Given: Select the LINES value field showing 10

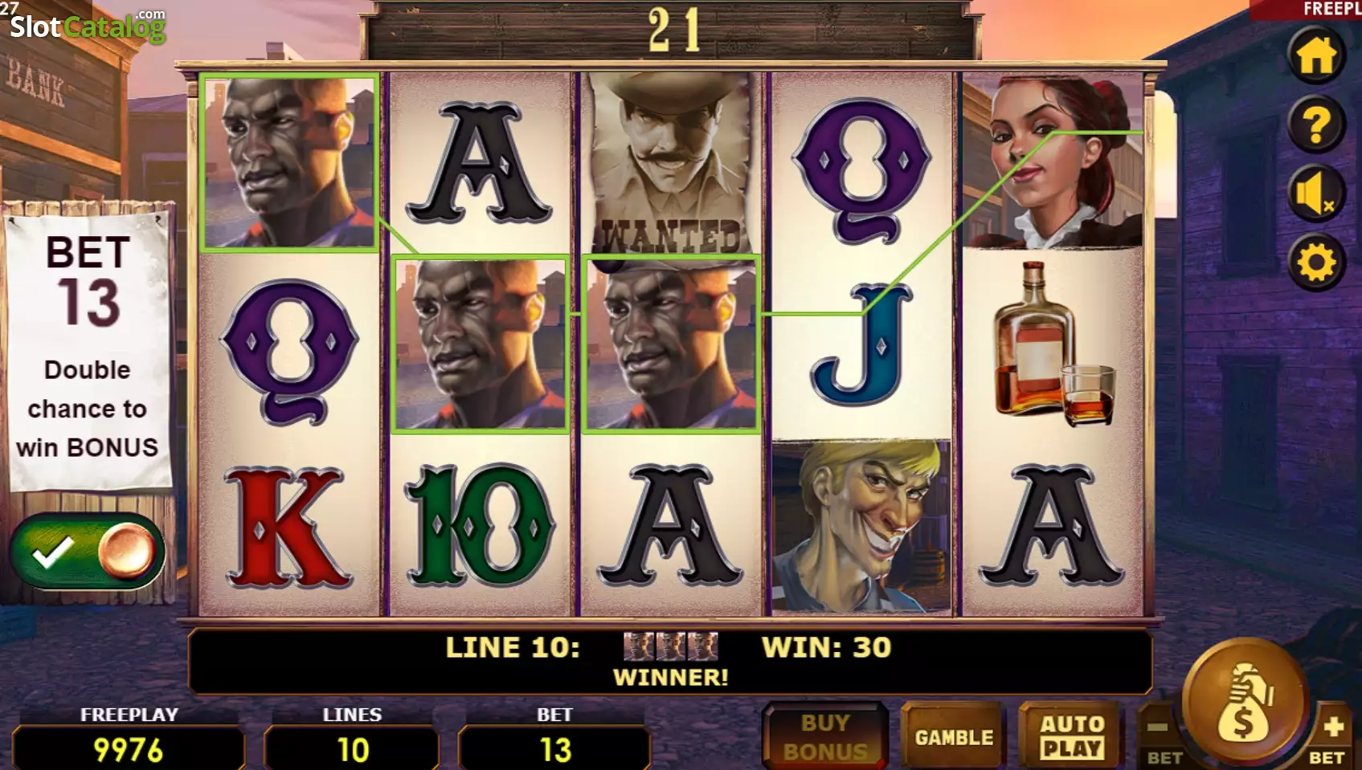Looking at the screenshot, I should [x=352, y=749].
